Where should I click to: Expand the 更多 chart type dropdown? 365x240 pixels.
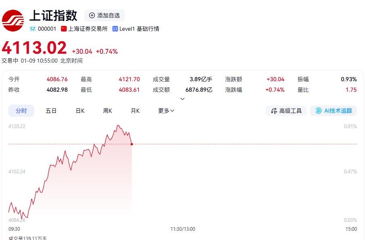pyautogui.click(x=166, y=110)
